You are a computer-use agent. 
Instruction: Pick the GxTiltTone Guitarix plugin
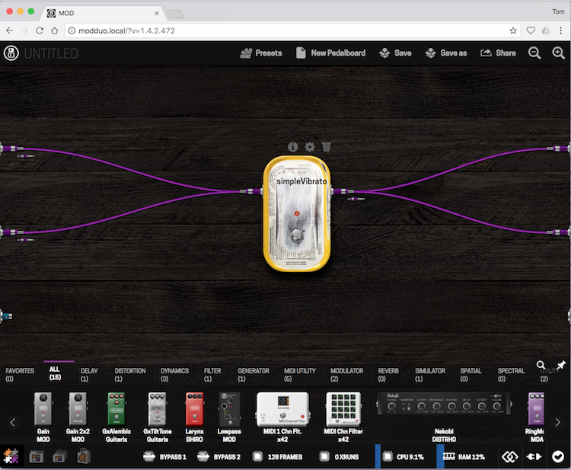[x=158, y=417]
